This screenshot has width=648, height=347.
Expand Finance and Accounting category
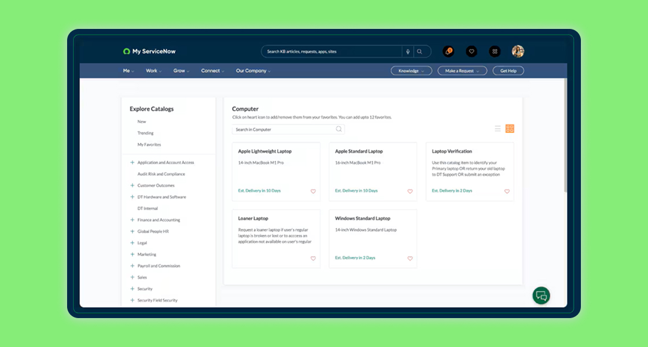(132, 220)
